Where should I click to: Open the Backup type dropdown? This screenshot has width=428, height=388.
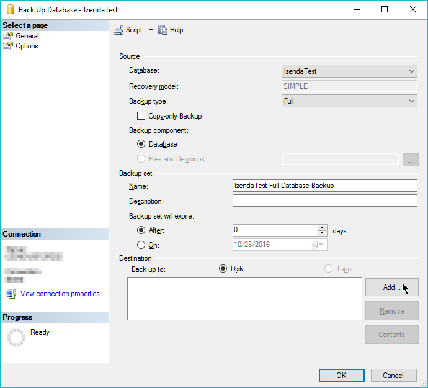[349, 101]
